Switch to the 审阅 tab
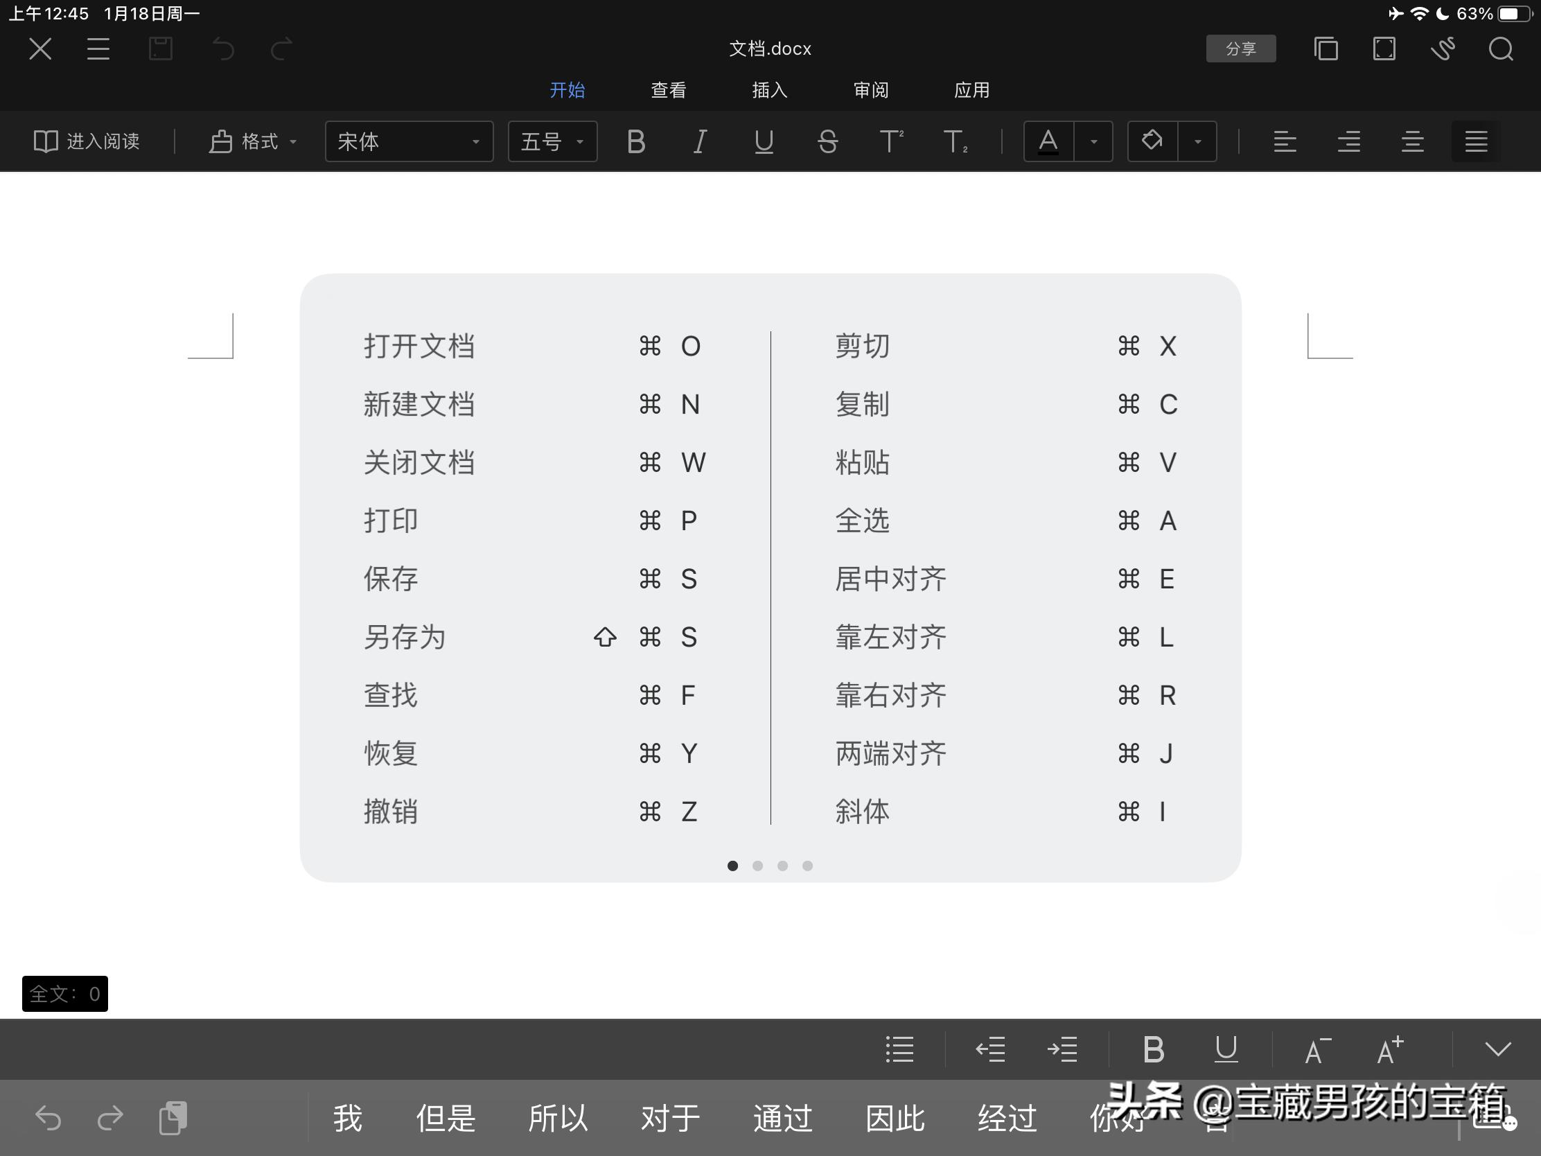1541x1156 pixels. click(x=870, y=90)
